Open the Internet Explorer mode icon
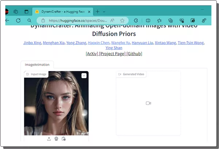Screen dimensions: 219x149 click(193, 20)
